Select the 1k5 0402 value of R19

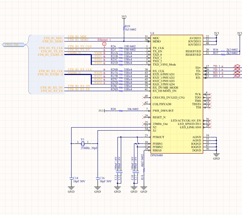(x=131, y=29)
